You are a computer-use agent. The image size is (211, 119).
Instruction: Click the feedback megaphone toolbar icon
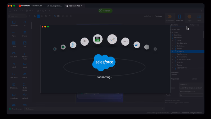50,11
